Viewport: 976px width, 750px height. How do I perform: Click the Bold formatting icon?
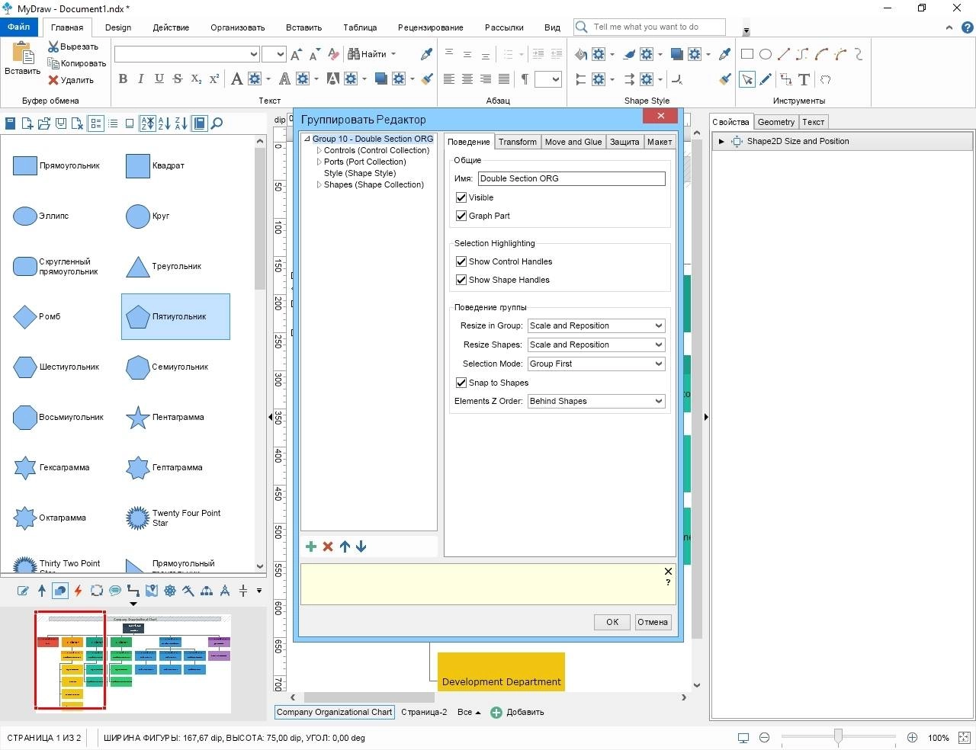point(123,79)
